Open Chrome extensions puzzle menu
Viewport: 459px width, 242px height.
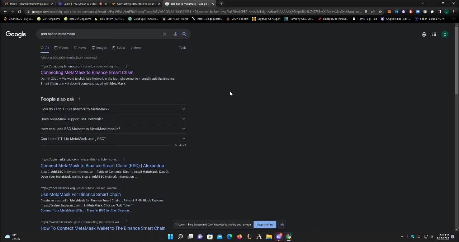tap(432, 11)
